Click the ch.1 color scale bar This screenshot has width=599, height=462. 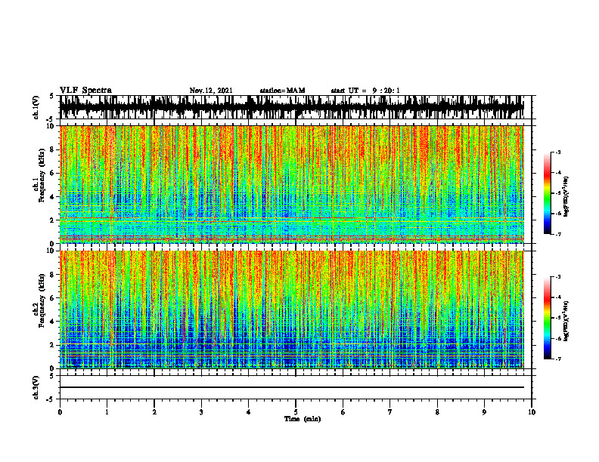[x=548, y=193]
